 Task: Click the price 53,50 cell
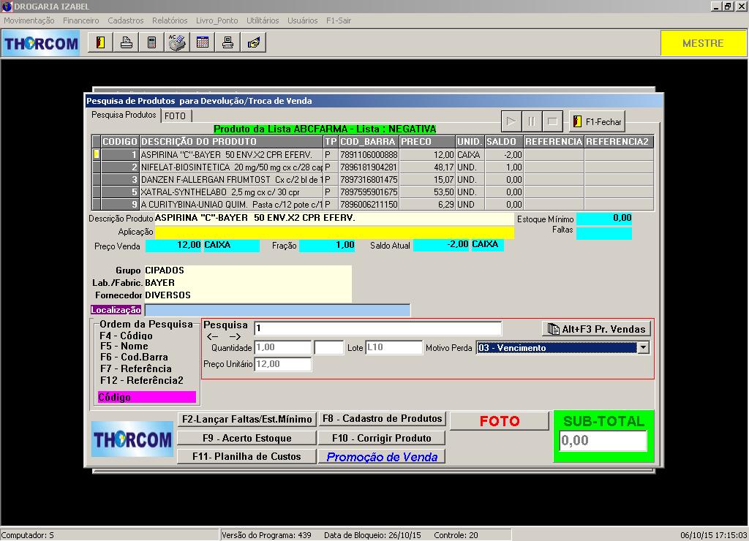pos(427,192)
